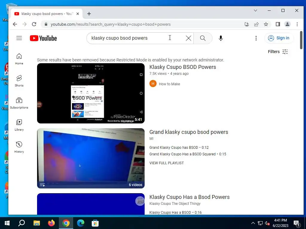Open Microsoft Store from taskbar

(95, 223)
